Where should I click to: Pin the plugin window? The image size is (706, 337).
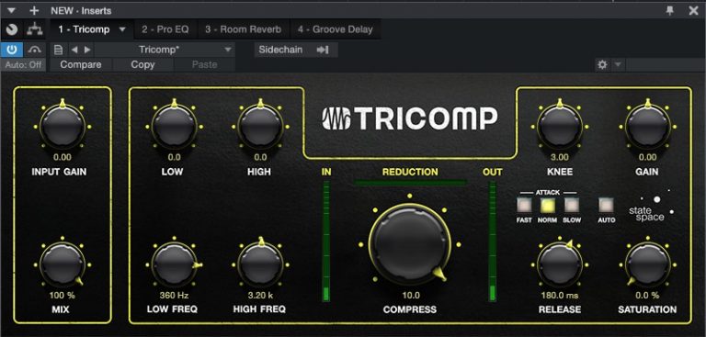coord(670,10)
